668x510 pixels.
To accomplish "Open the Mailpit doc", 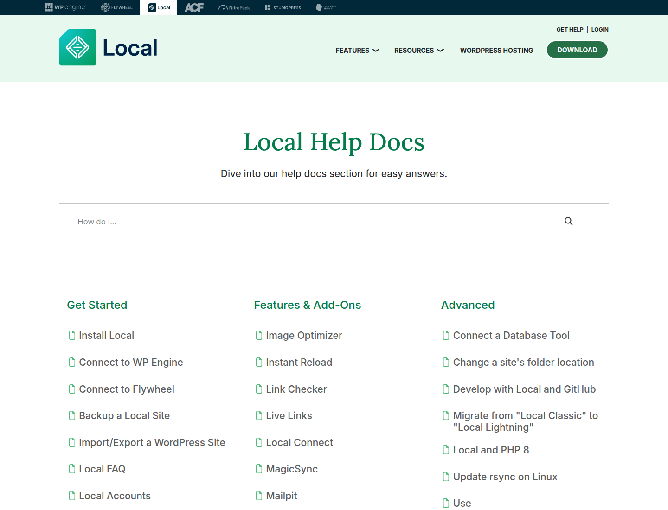I will coord(282,496).
